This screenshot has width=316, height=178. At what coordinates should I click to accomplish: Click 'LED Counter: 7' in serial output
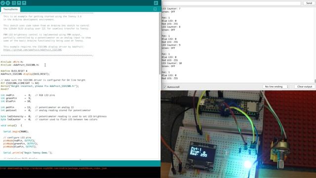coord(171,9)
